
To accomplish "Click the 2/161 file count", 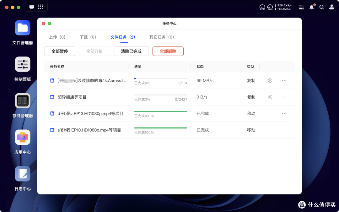I will coord(183,83).
